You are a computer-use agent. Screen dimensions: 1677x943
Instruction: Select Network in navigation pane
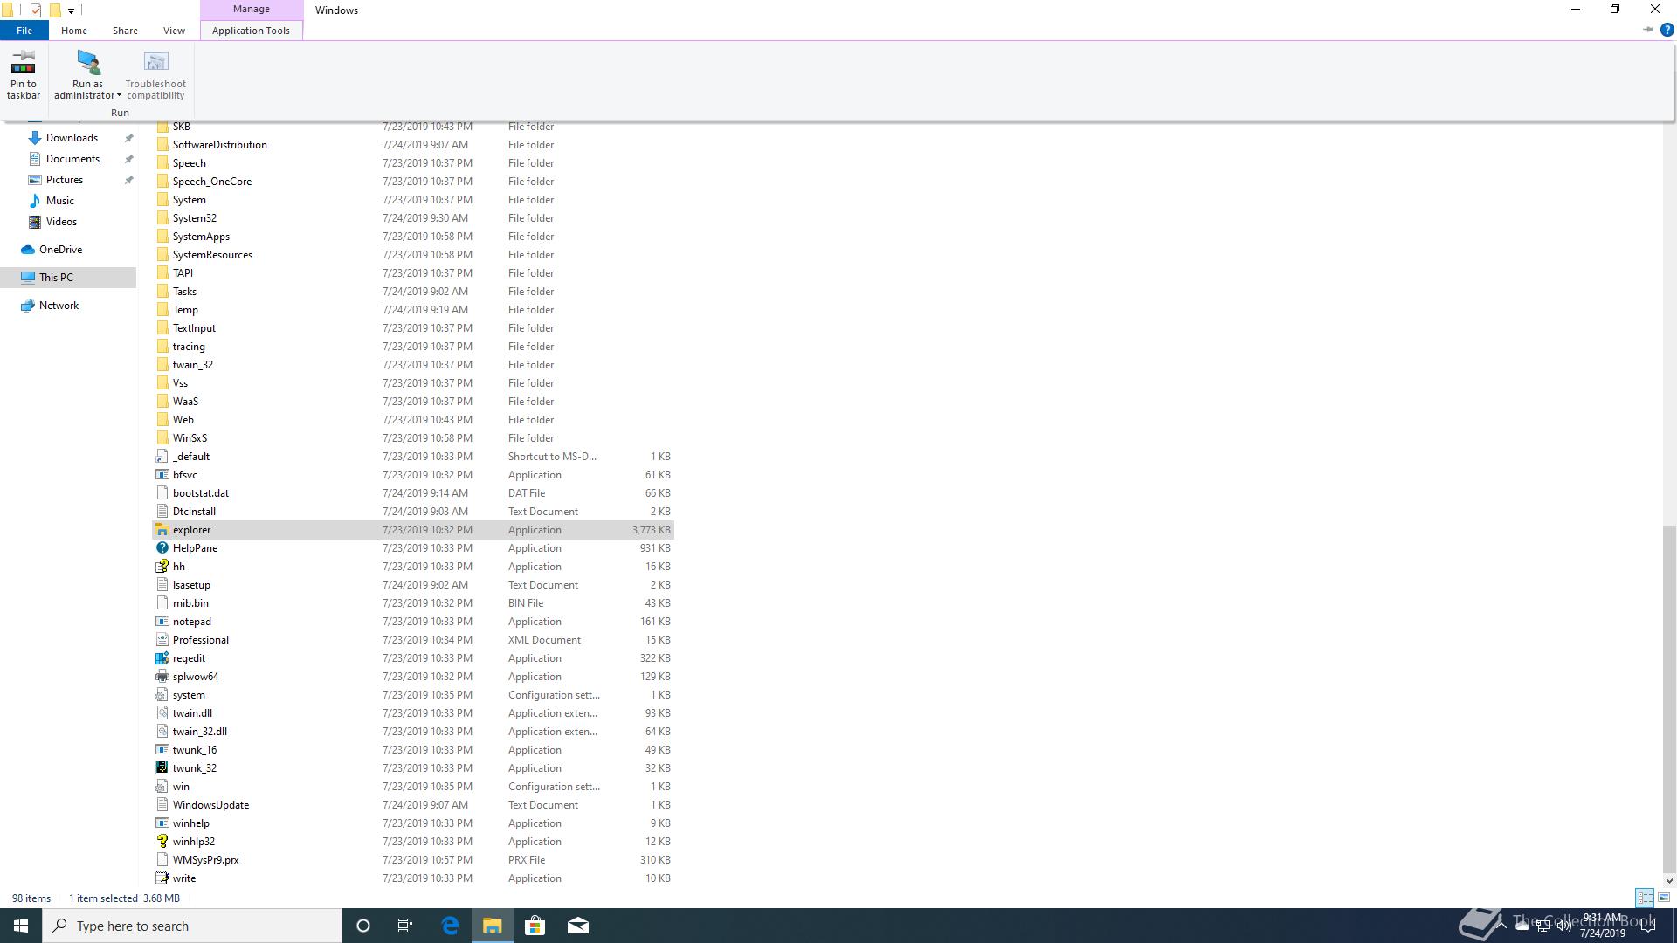[x=59, y=306]
